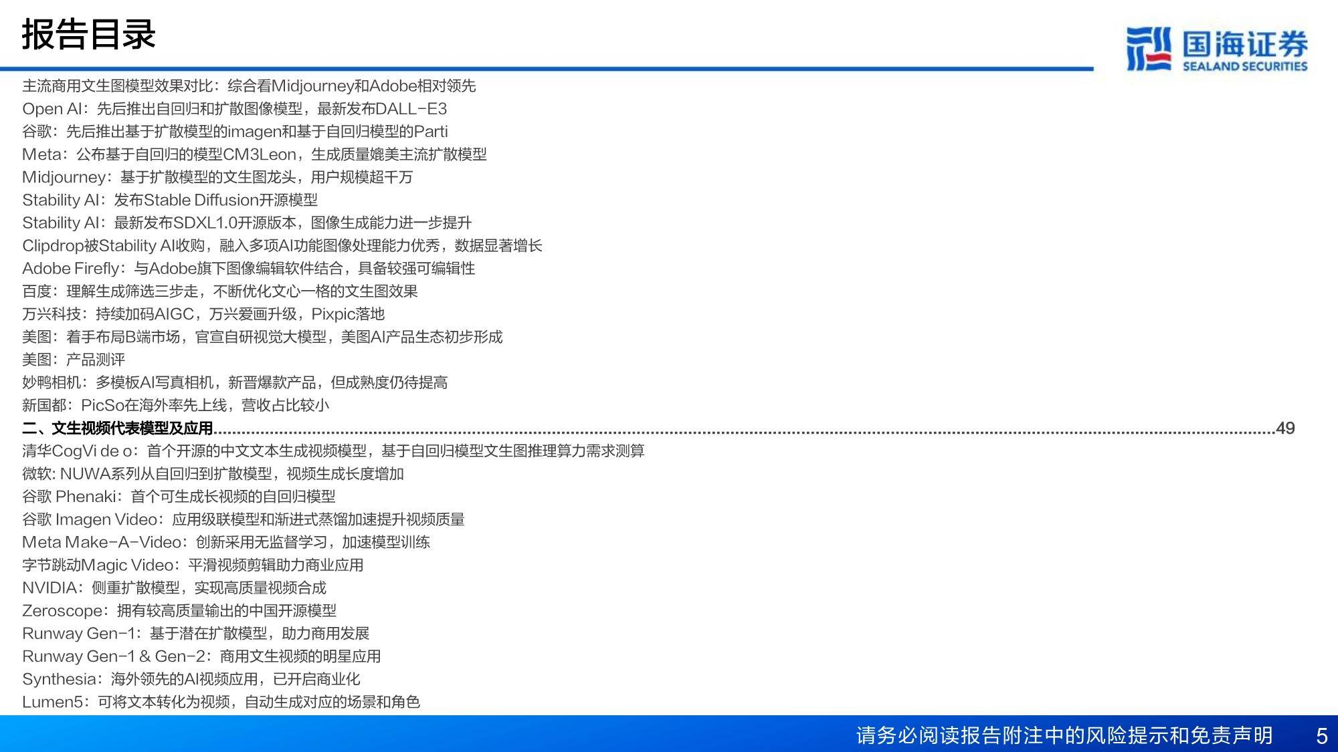1338x752 pixels.
Task: Select the NVIDIA 侧重扩散模型 entry
Action: (174, 588)
